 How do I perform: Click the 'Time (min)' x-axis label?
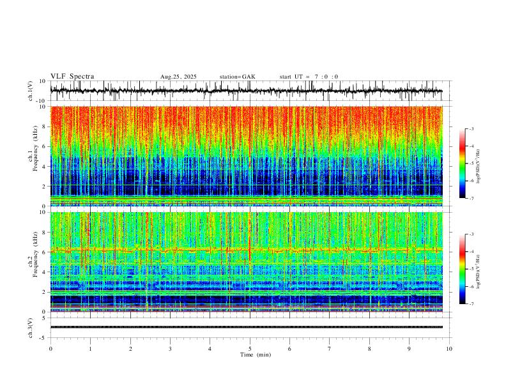pos(256,355)
